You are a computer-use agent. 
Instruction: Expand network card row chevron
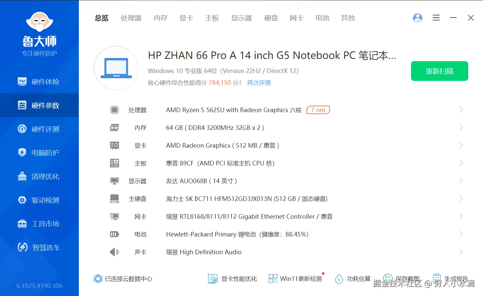[461, 216]
